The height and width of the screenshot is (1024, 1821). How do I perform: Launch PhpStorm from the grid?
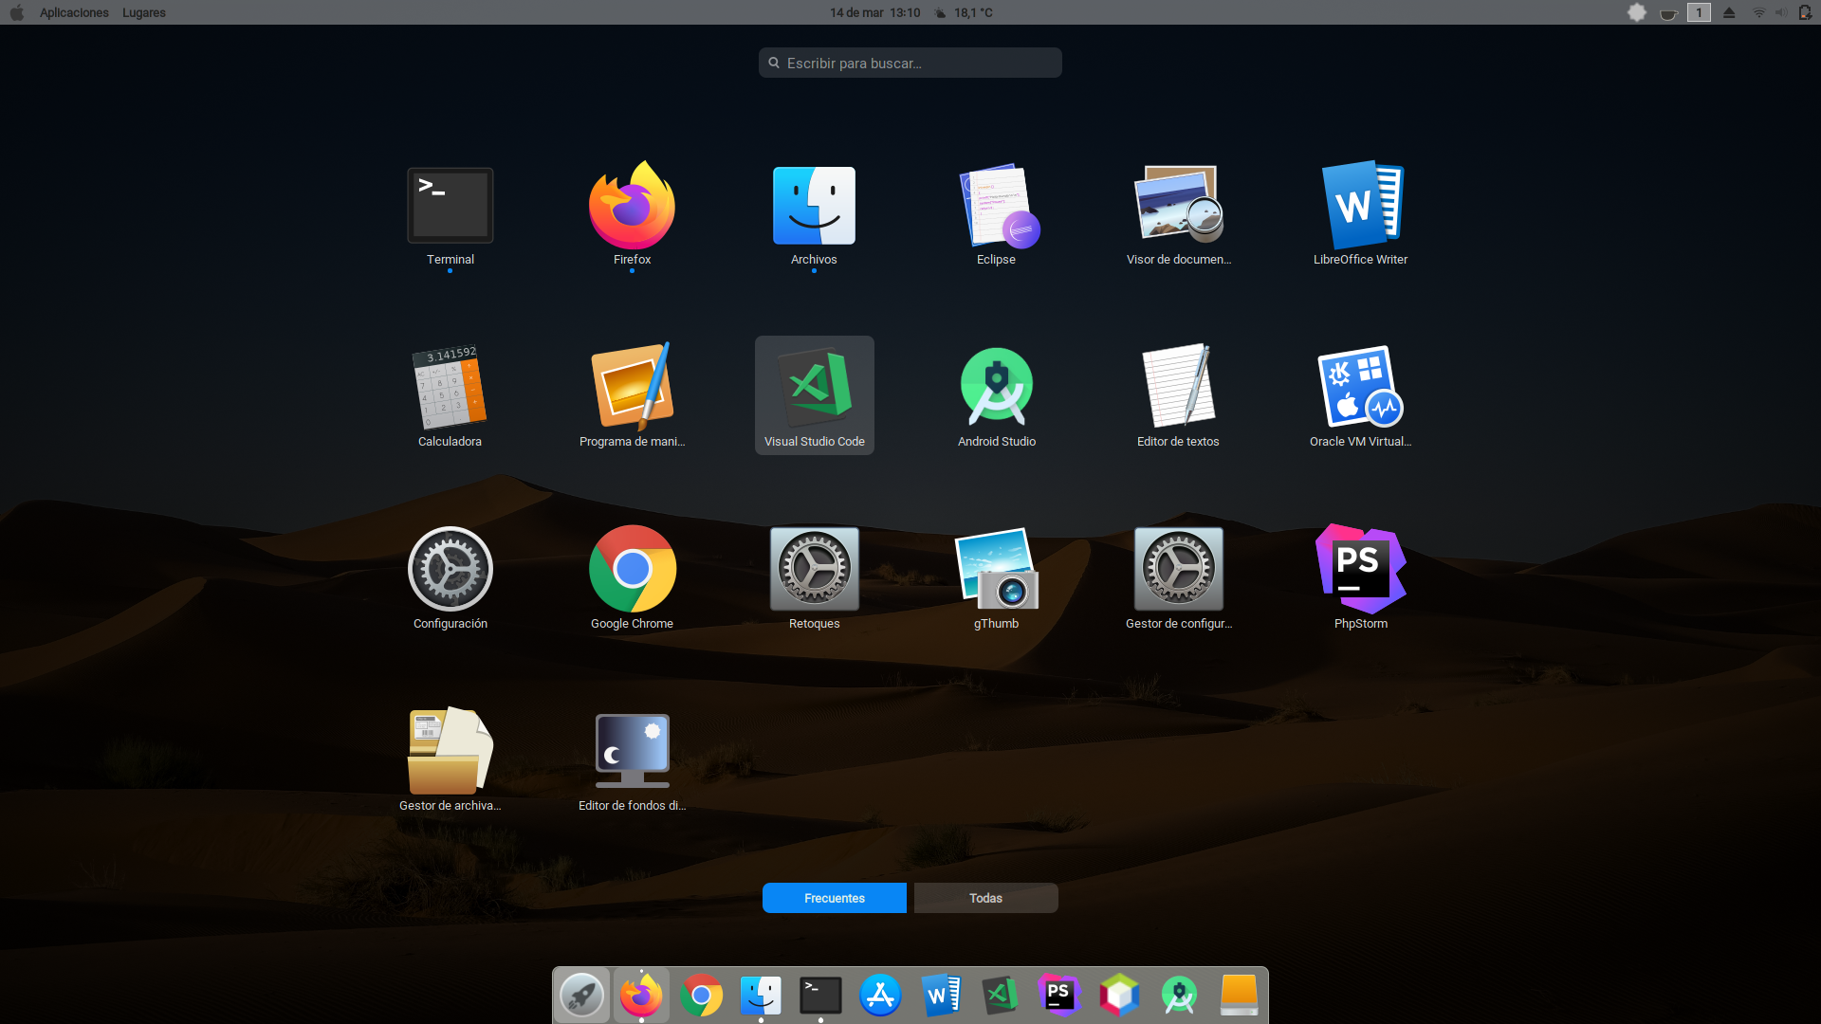click(x=1360, y=578)
